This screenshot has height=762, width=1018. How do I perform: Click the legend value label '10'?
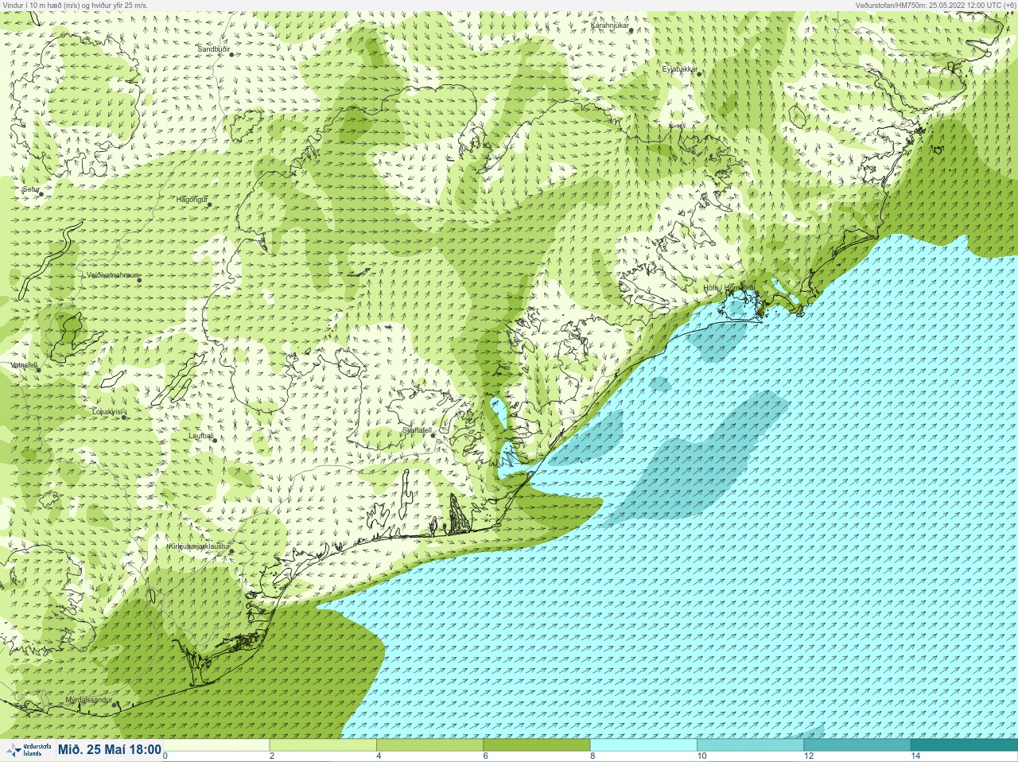(701, 756)
